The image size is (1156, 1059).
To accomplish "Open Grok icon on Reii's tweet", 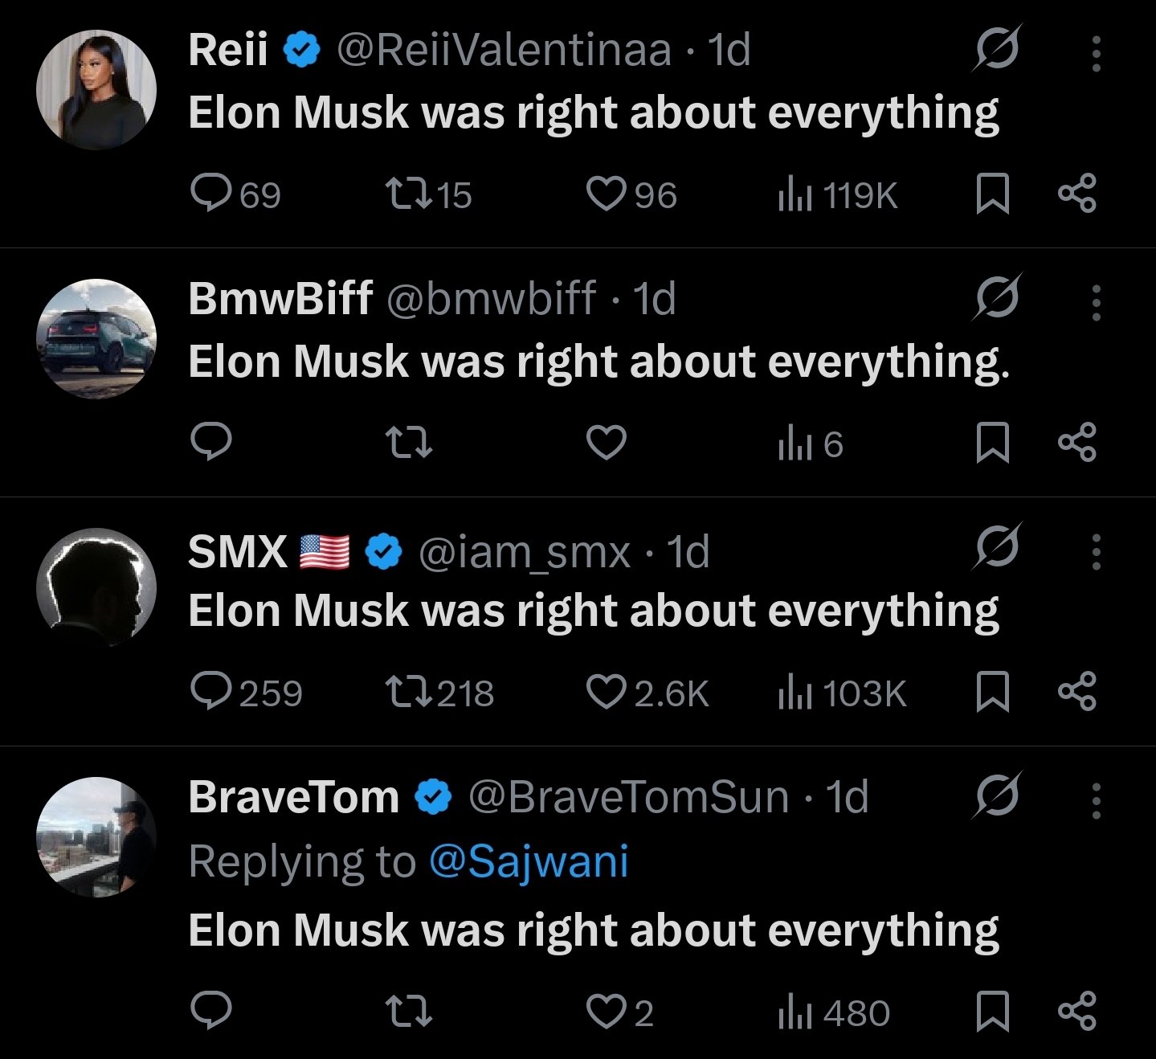I will pyautogui.click(x=998, y=49).
